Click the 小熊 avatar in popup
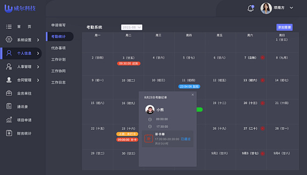 [150, 110]
